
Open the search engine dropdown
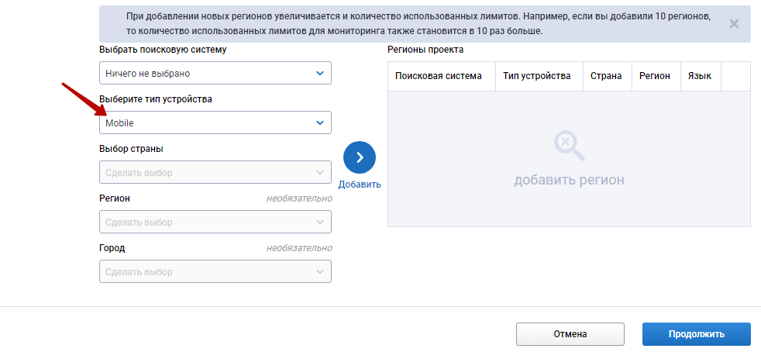(215, 73)
